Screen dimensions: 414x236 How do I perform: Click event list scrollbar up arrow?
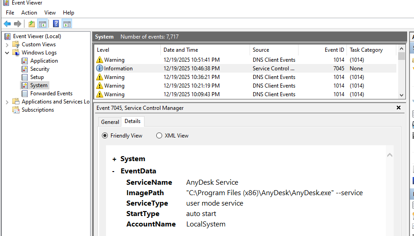click(x=401, y=49)
